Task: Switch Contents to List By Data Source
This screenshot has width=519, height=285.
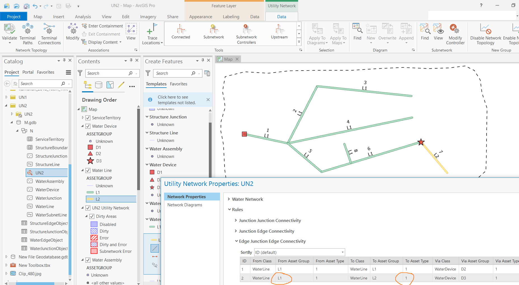Action: 99,85
